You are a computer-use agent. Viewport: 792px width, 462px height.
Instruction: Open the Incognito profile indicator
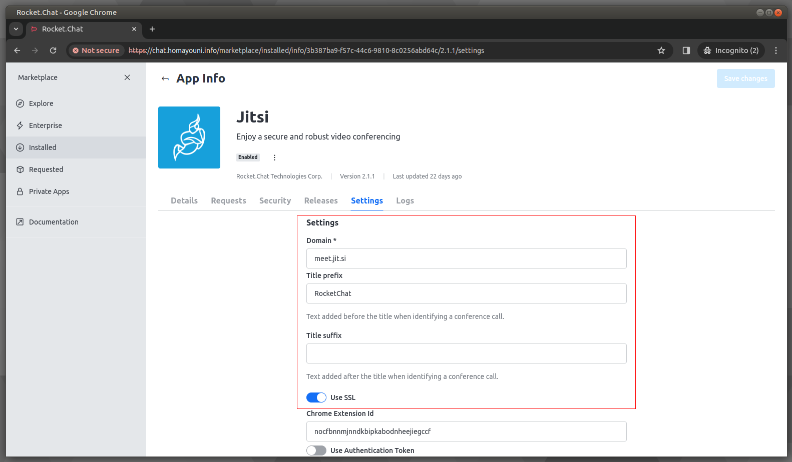[731, 50]
